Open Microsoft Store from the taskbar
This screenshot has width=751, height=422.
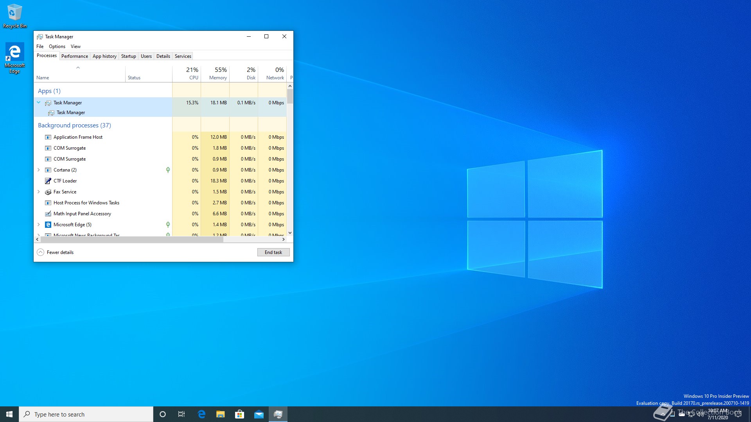[x=239, y=414]
